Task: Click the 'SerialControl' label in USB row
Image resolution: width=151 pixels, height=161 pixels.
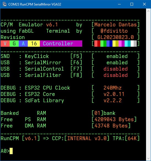Action: point(44,69)
